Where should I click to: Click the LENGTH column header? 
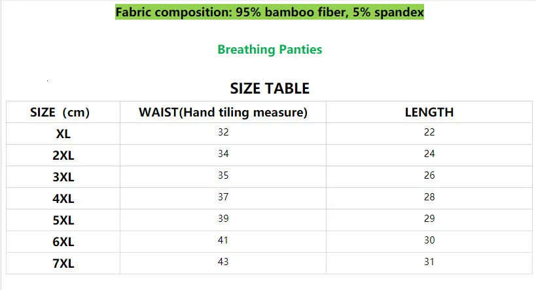pyautogui.click(x=429, y=112)
